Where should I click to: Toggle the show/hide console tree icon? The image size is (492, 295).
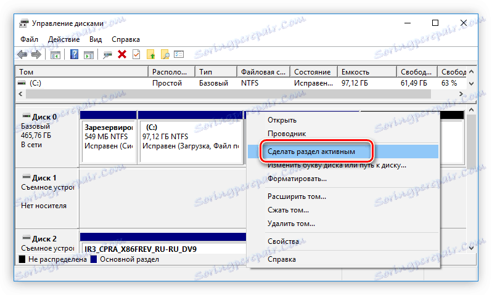55,55
